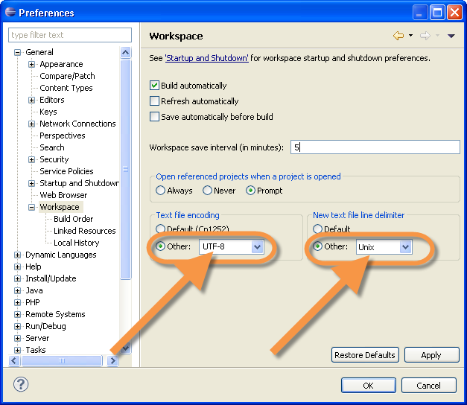Open the back history dropdown arrow
The height and width of the screenshot is (405, 467).
[410, 36]
